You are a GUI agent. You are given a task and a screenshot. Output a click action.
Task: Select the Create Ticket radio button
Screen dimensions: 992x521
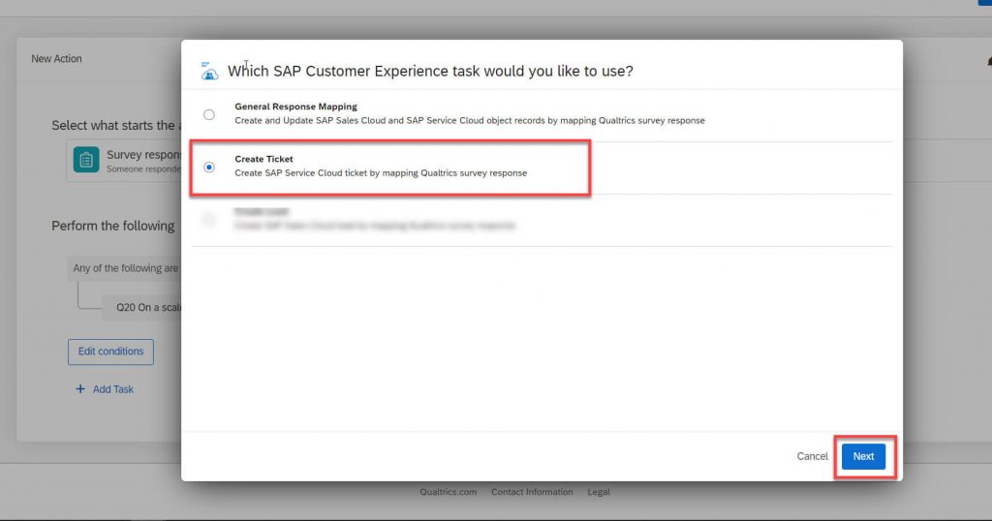pyautogui.click(x=209, y=167)
